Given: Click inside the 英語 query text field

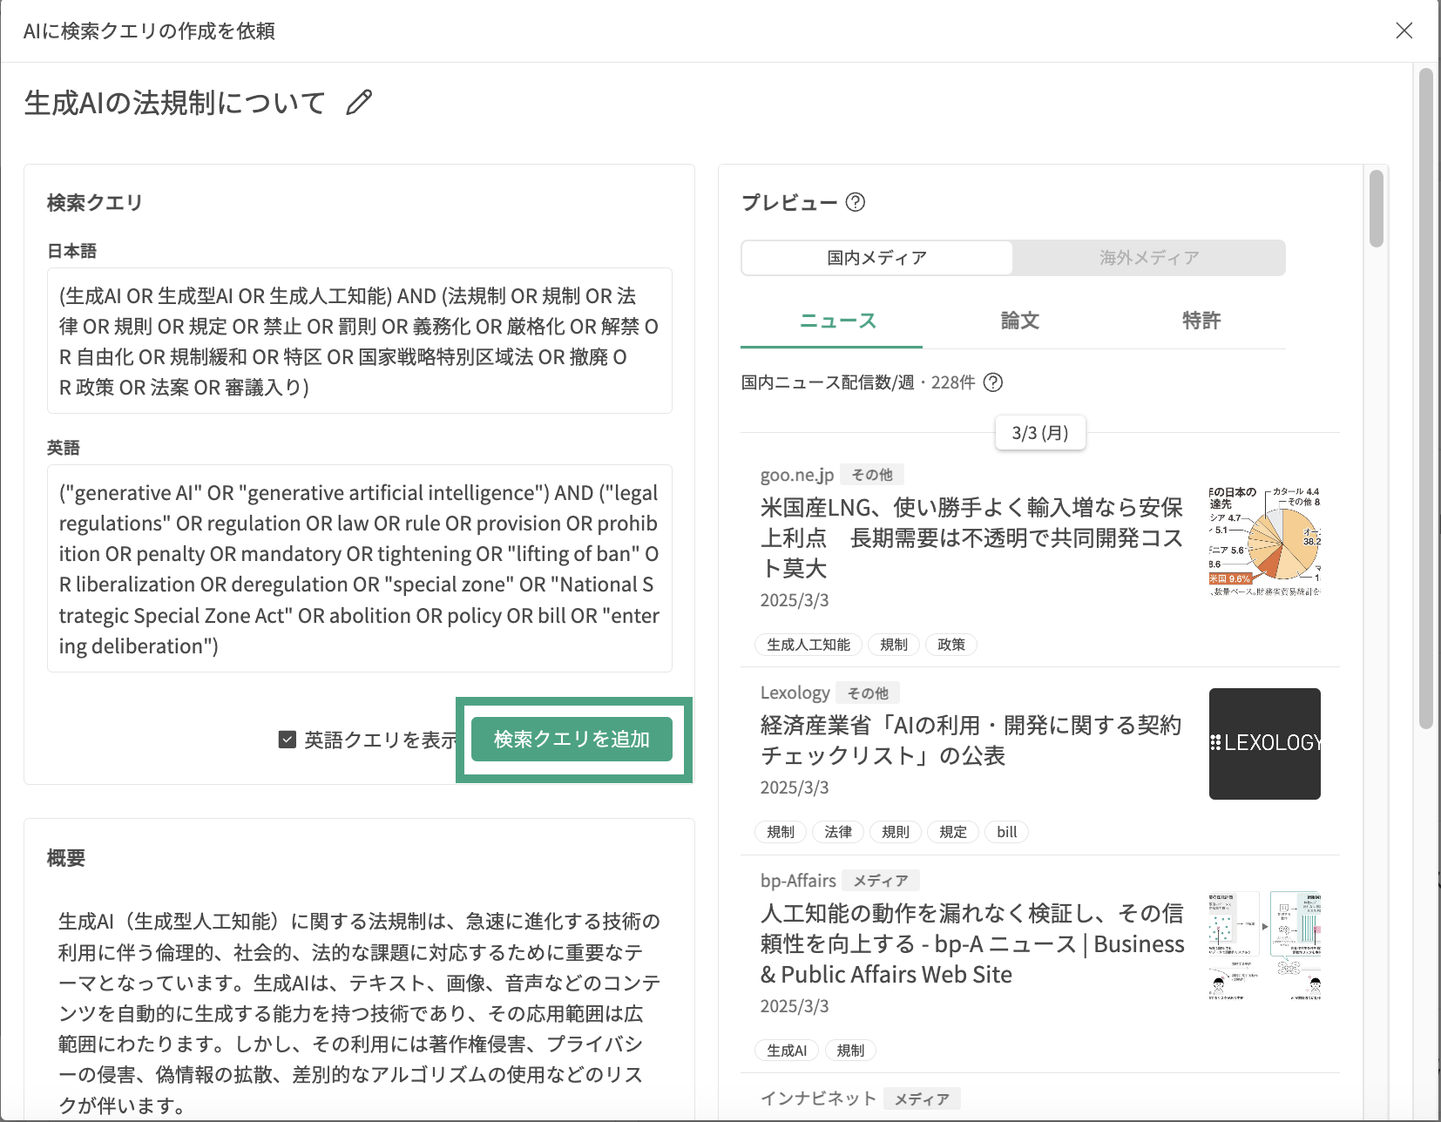Looking at the screenshot, I should tap(359, 569).
